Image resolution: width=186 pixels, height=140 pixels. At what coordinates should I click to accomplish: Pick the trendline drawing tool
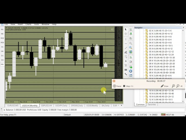[x=126, y=48]
